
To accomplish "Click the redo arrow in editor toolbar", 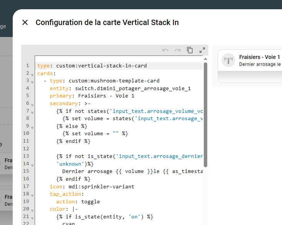I will (178, 50).
